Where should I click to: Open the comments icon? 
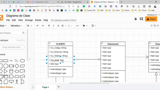coord(141,19)
